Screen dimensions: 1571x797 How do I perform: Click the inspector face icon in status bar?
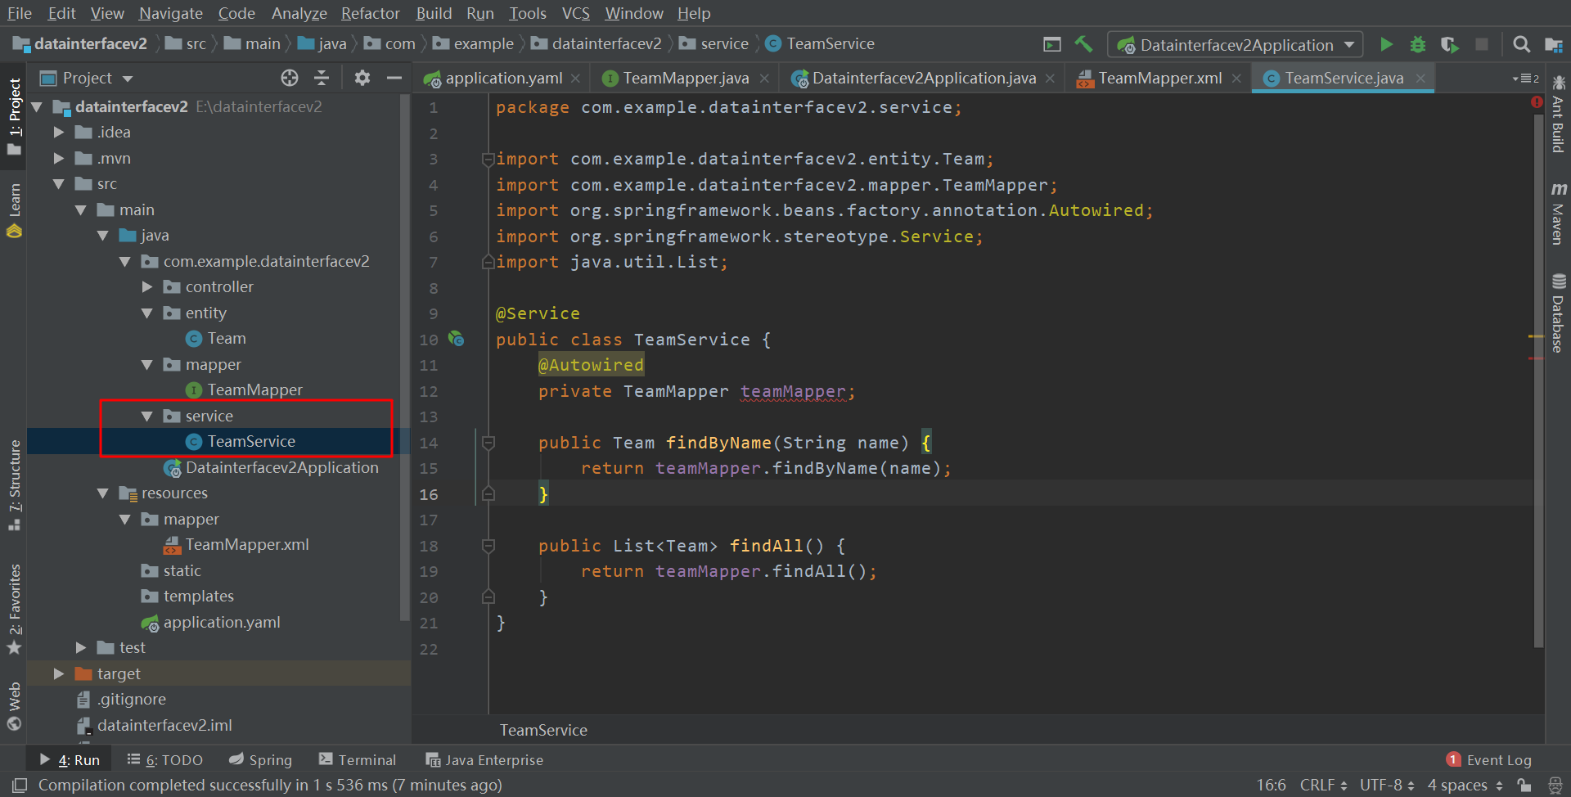(1555, 786)
